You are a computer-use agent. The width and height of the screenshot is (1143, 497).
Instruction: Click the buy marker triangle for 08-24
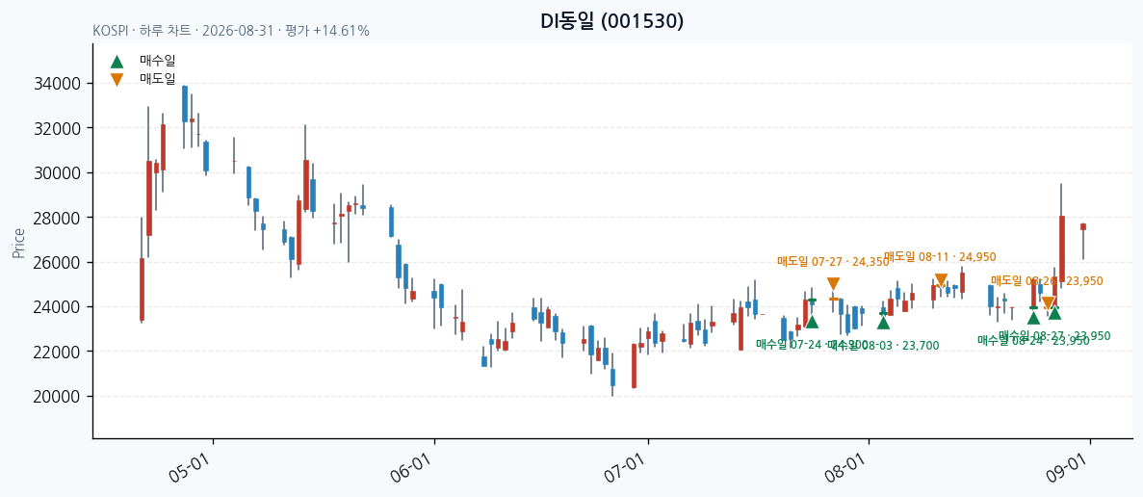pyautogui.click(x=1033, y=318)
